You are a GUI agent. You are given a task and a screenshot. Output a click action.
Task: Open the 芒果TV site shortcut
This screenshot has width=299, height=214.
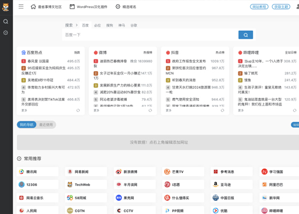point(183,172)
